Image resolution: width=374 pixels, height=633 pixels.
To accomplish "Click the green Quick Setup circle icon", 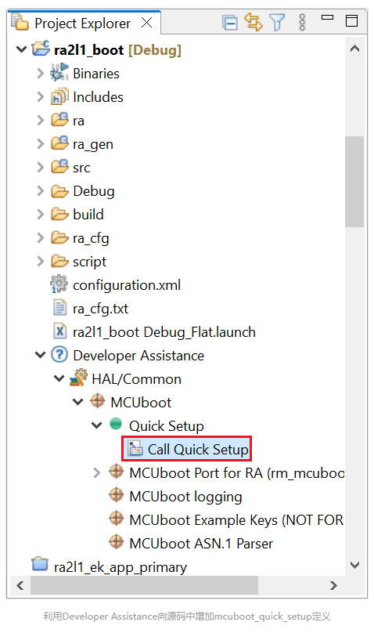I will pyautogui.click(x=116, y=425).
